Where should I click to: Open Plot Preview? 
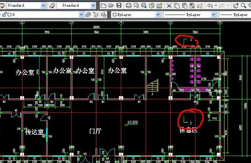click(x=136, y=6)
